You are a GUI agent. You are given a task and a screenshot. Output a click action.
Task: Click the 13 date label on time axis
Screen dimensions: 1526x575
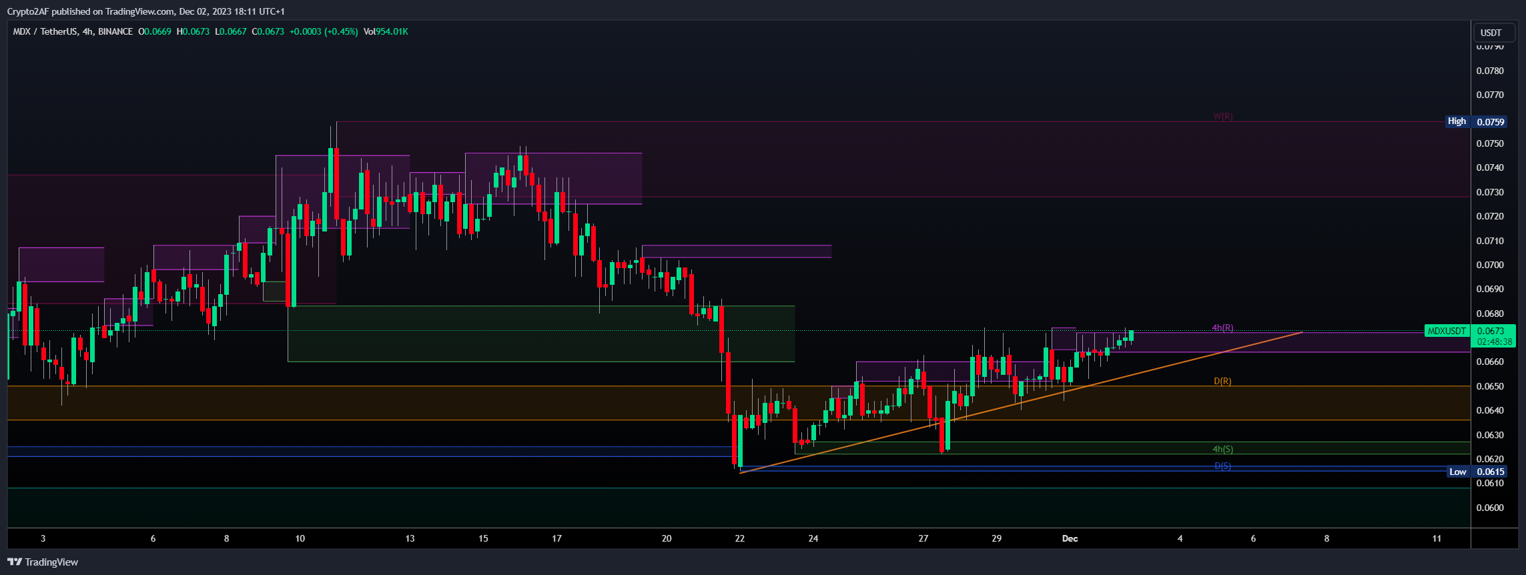point(410,538)
